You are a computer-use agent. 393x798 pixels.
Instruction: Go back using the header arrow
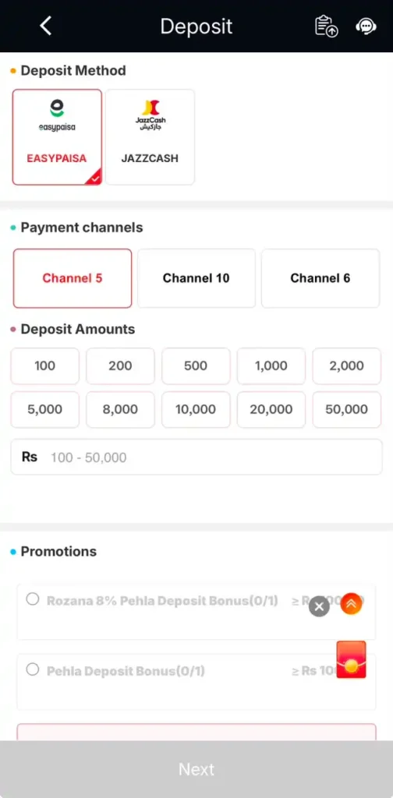click(46, 26)
